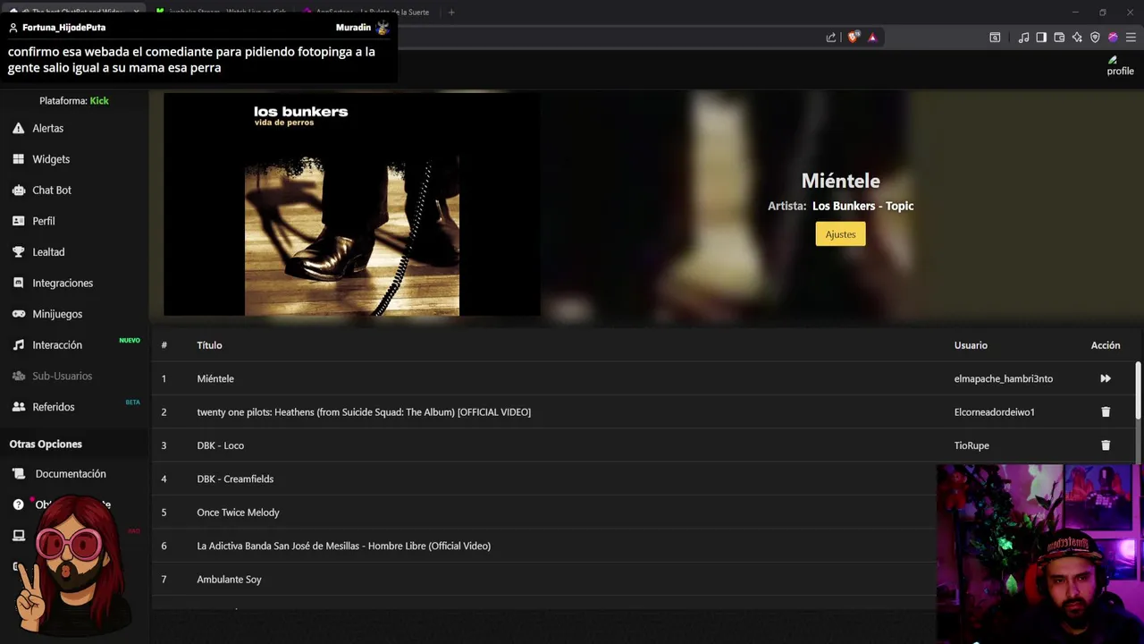Open Referidos in the sidebar
This screenshot has width=1144, height=644.
tap(54, 407)
